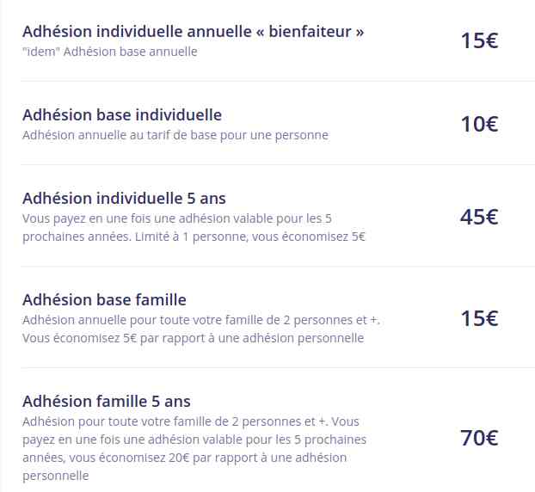Select Adhésion famille 5 ans title

pyautogui.click(x=107, y=402)
